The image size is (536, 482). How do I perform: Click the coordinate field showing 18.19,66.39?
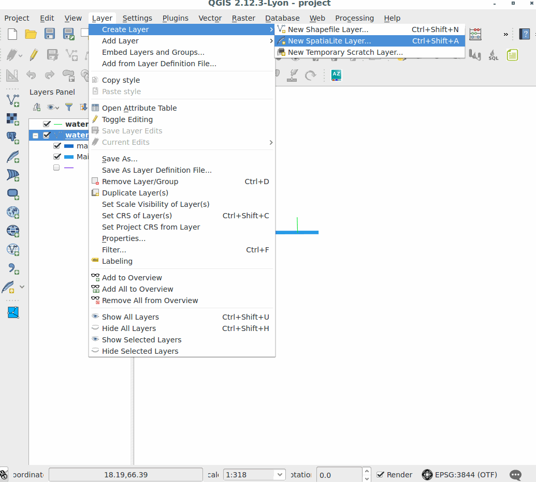pyautogui.click(x=126, y=475)
